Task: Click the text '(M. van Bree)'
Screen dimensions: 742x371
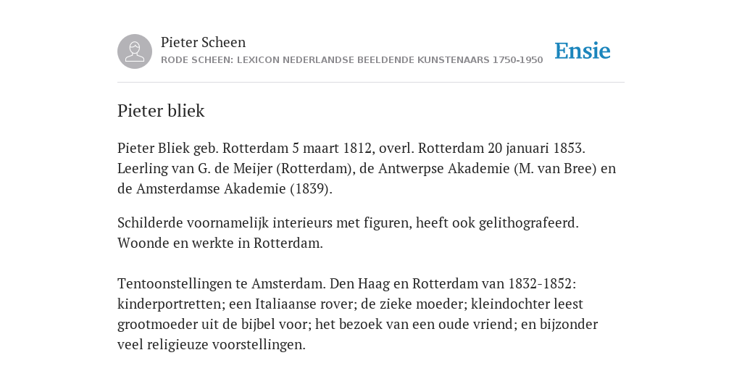Action: tap(555, 168)
